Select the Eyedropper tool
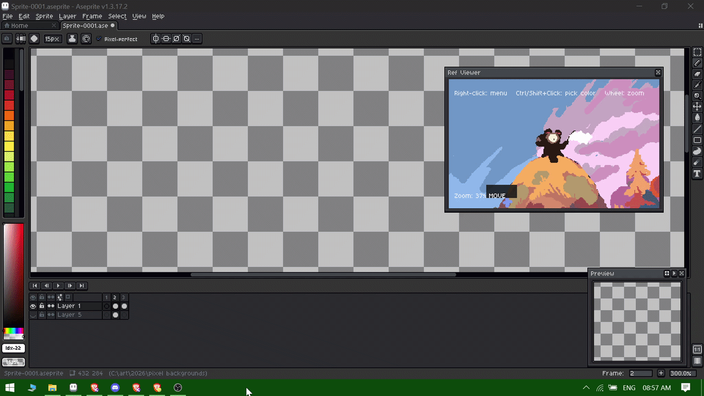704x396 pixels. pos(697,85)
